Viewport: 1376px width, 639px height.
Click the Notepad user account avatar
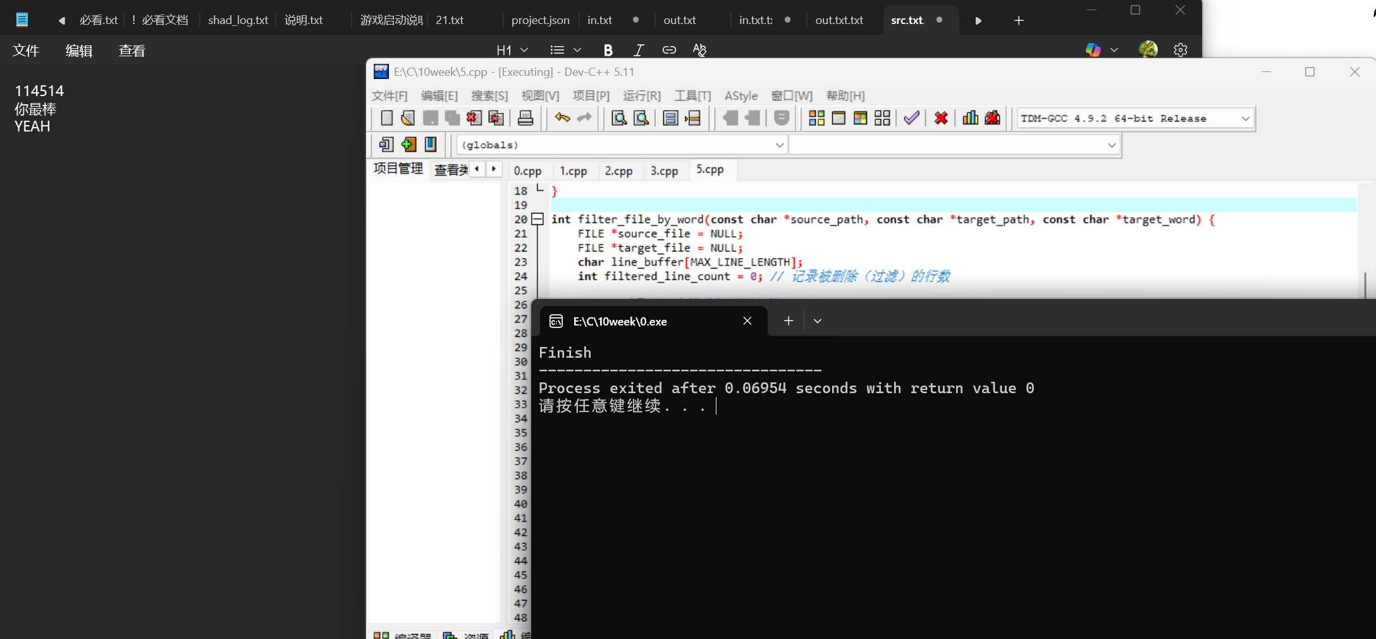click(1148, 50)
